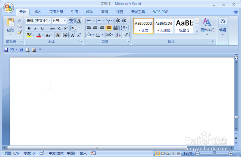Click the character border icon

(x=79, y=20)
